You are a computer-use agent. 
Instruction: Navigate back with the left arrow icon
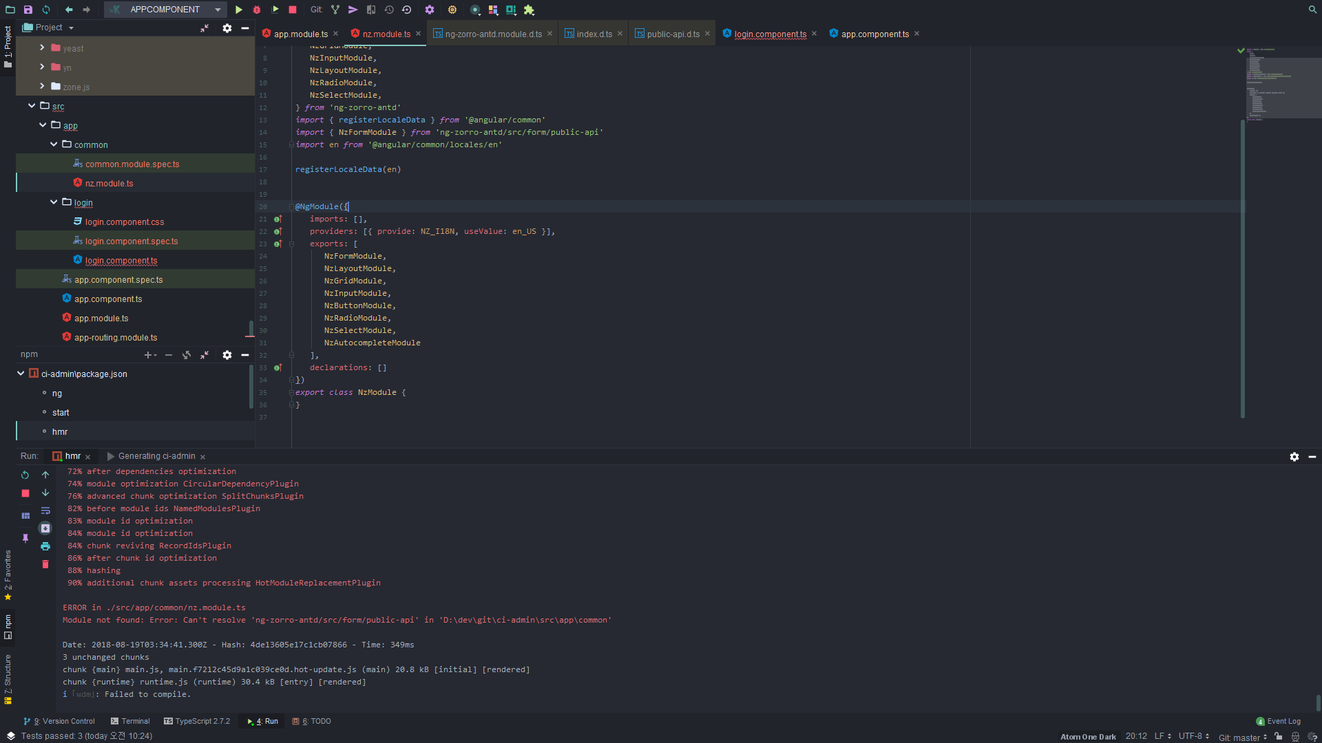tap(69, 10)
